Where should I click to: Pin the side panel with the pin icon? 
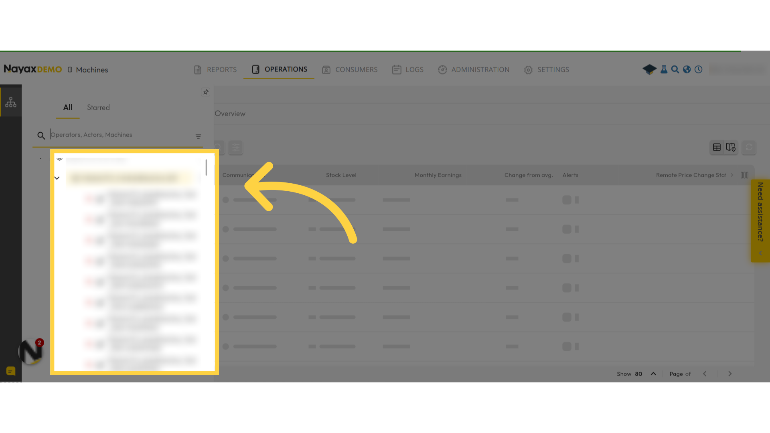click(x=206, y=92)
